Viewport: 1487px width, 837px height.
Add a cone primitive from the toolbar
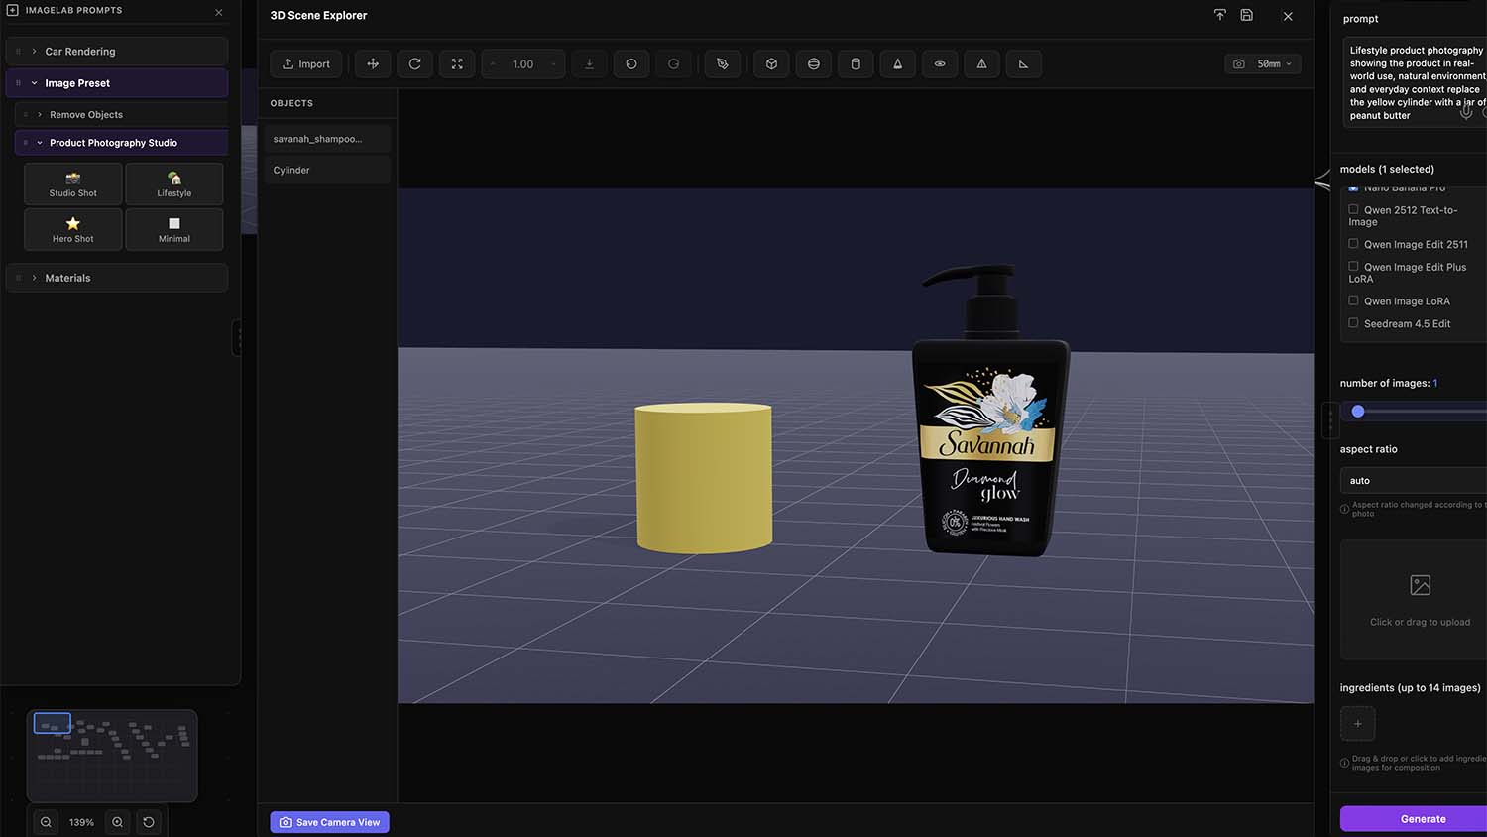(897, 63)
